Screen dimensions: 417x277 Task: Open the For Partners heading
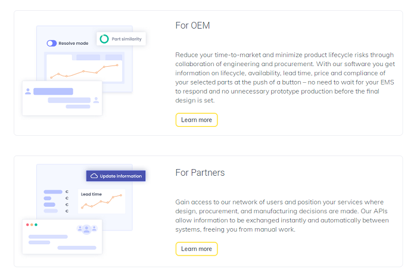[200, 173]
